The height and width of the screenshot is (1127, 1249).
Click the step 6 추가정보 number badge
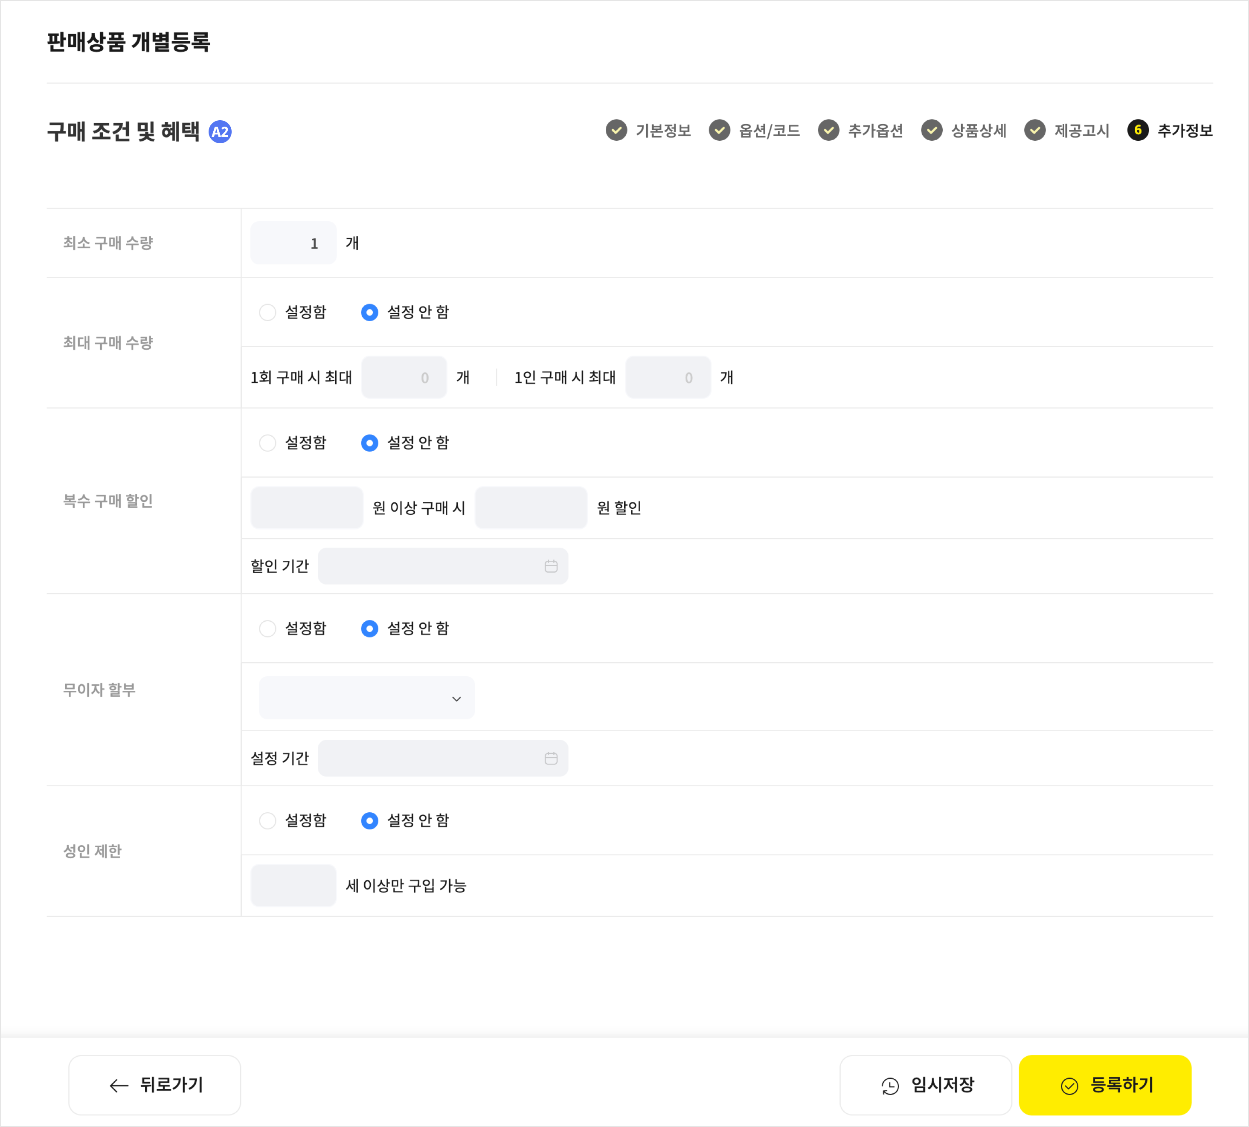pos(1138,130)
